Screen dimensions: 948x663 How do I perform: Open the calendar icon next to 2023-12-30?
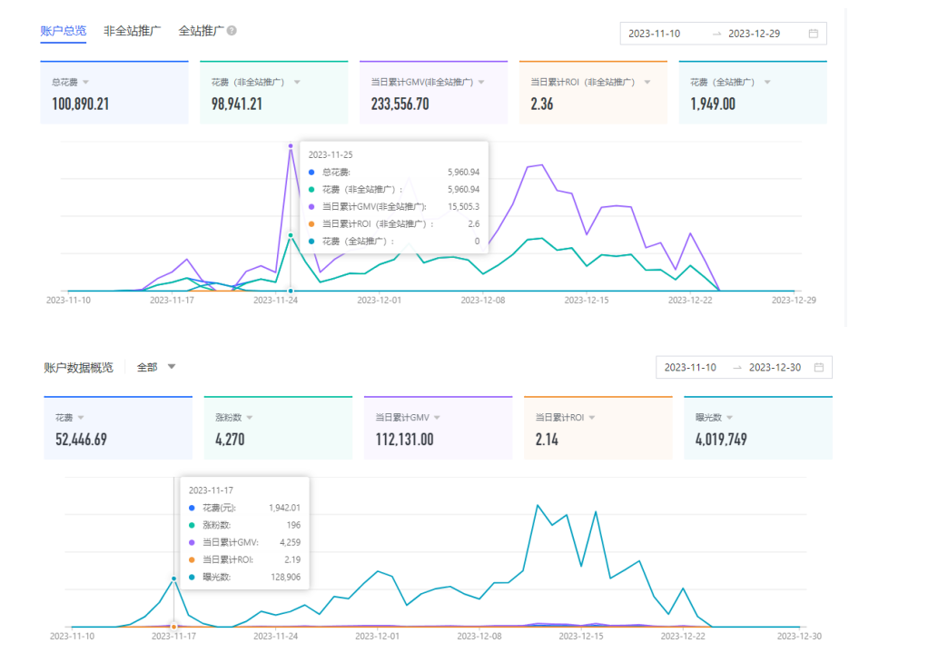point(819,367)
